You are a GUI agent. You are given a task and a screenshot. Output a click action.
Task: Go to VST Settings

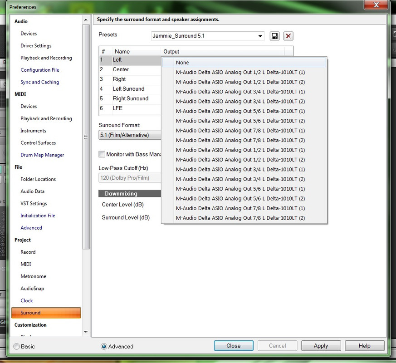(x=34, y=203)
